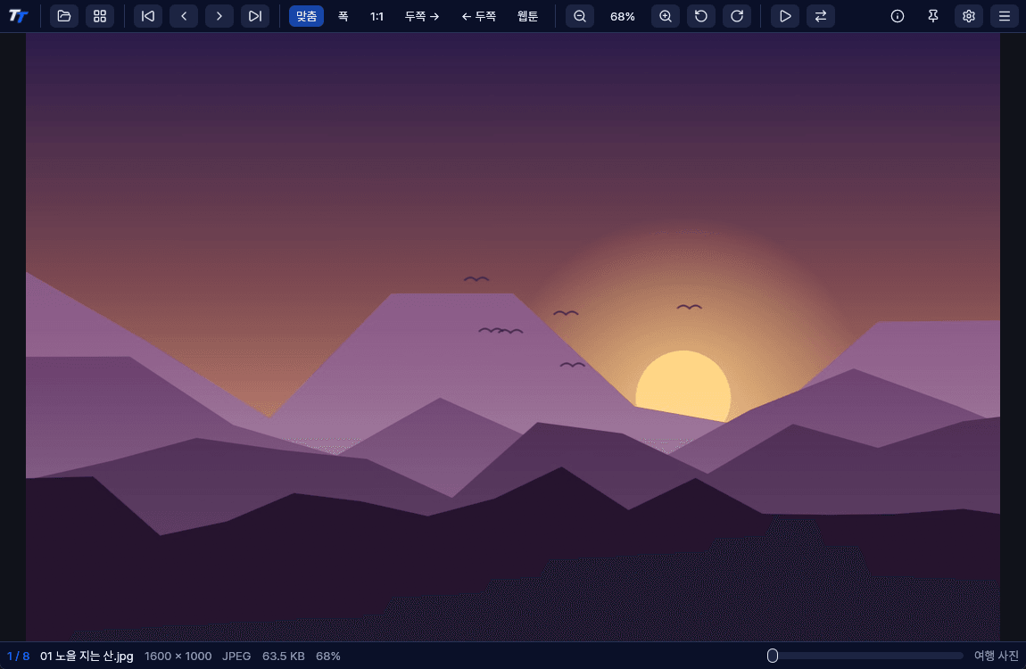This screenshot has width=1026, height=669.
Task: Click the 68% value in the status bar
Action: coord(327,656)
